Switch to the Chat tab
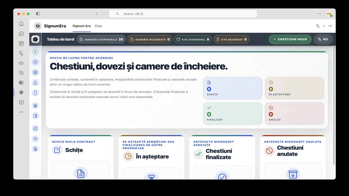The image size is (349, 196). point(98,26)
